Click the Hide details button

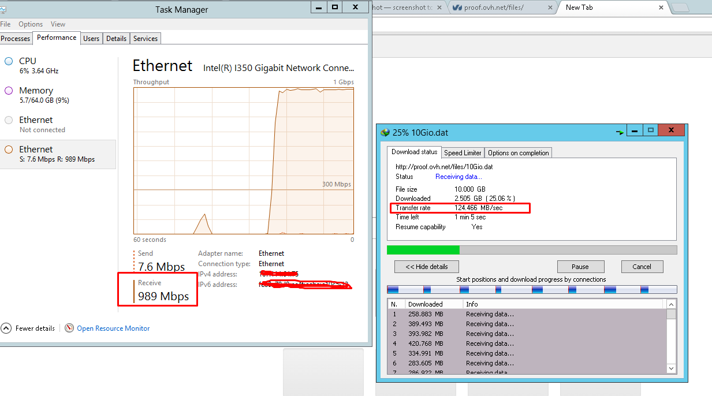click(427, 267)
